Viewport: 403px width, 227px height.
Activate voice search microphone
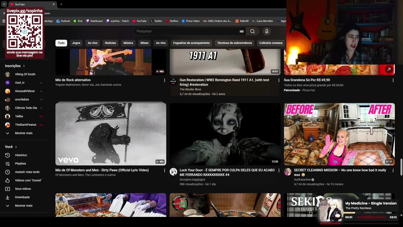coord(267,31)
